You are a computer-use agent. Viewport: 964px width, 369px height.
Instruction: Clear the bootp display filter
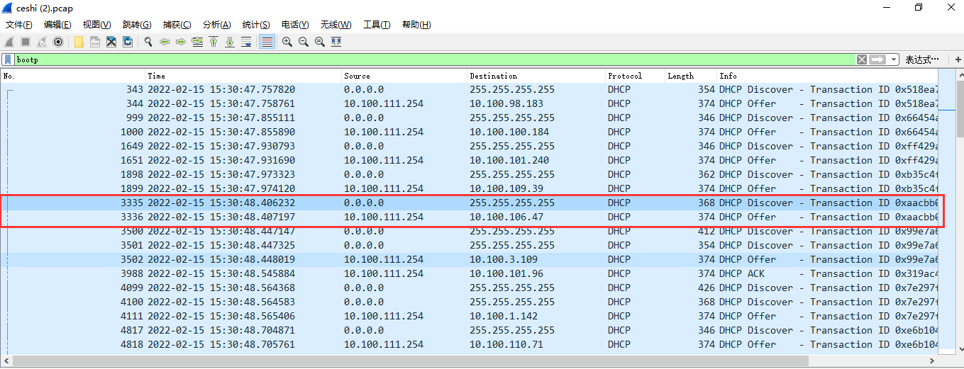click(861, 59)
